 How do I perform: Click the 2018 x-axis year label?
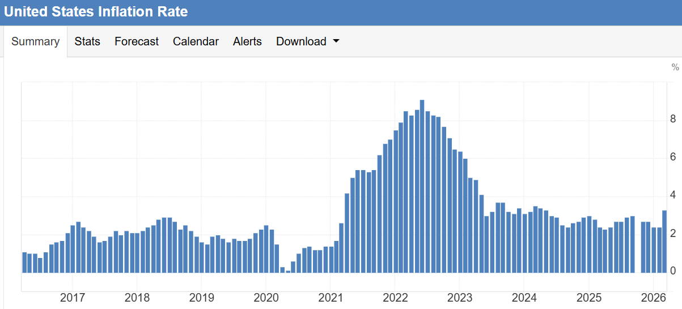(x=137, y=298)
